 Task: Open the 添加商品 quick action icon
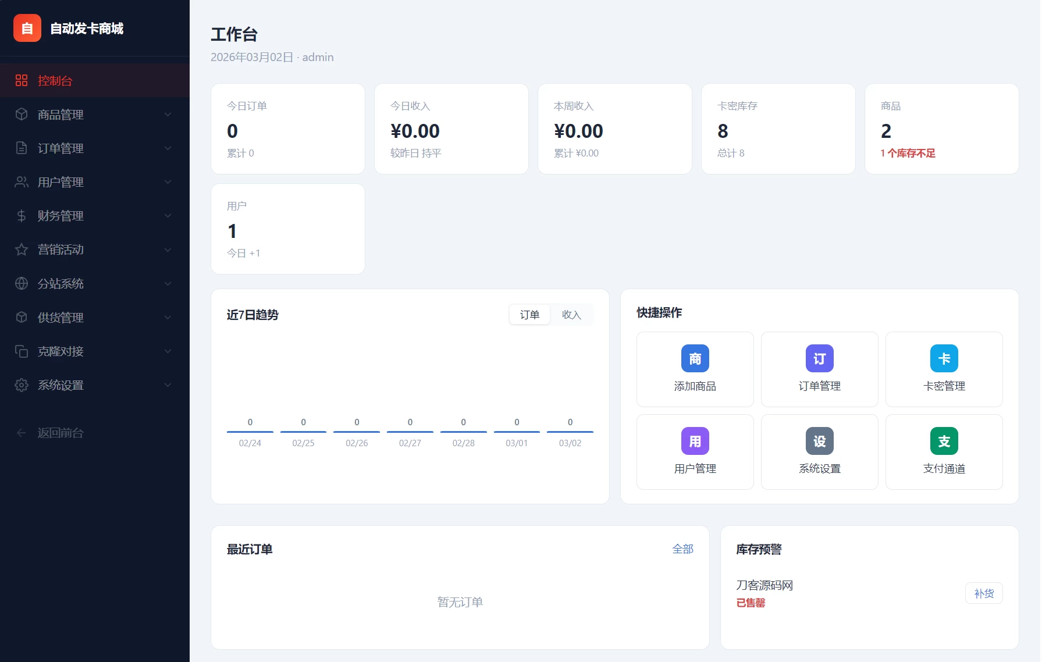[x=695, y=358]
